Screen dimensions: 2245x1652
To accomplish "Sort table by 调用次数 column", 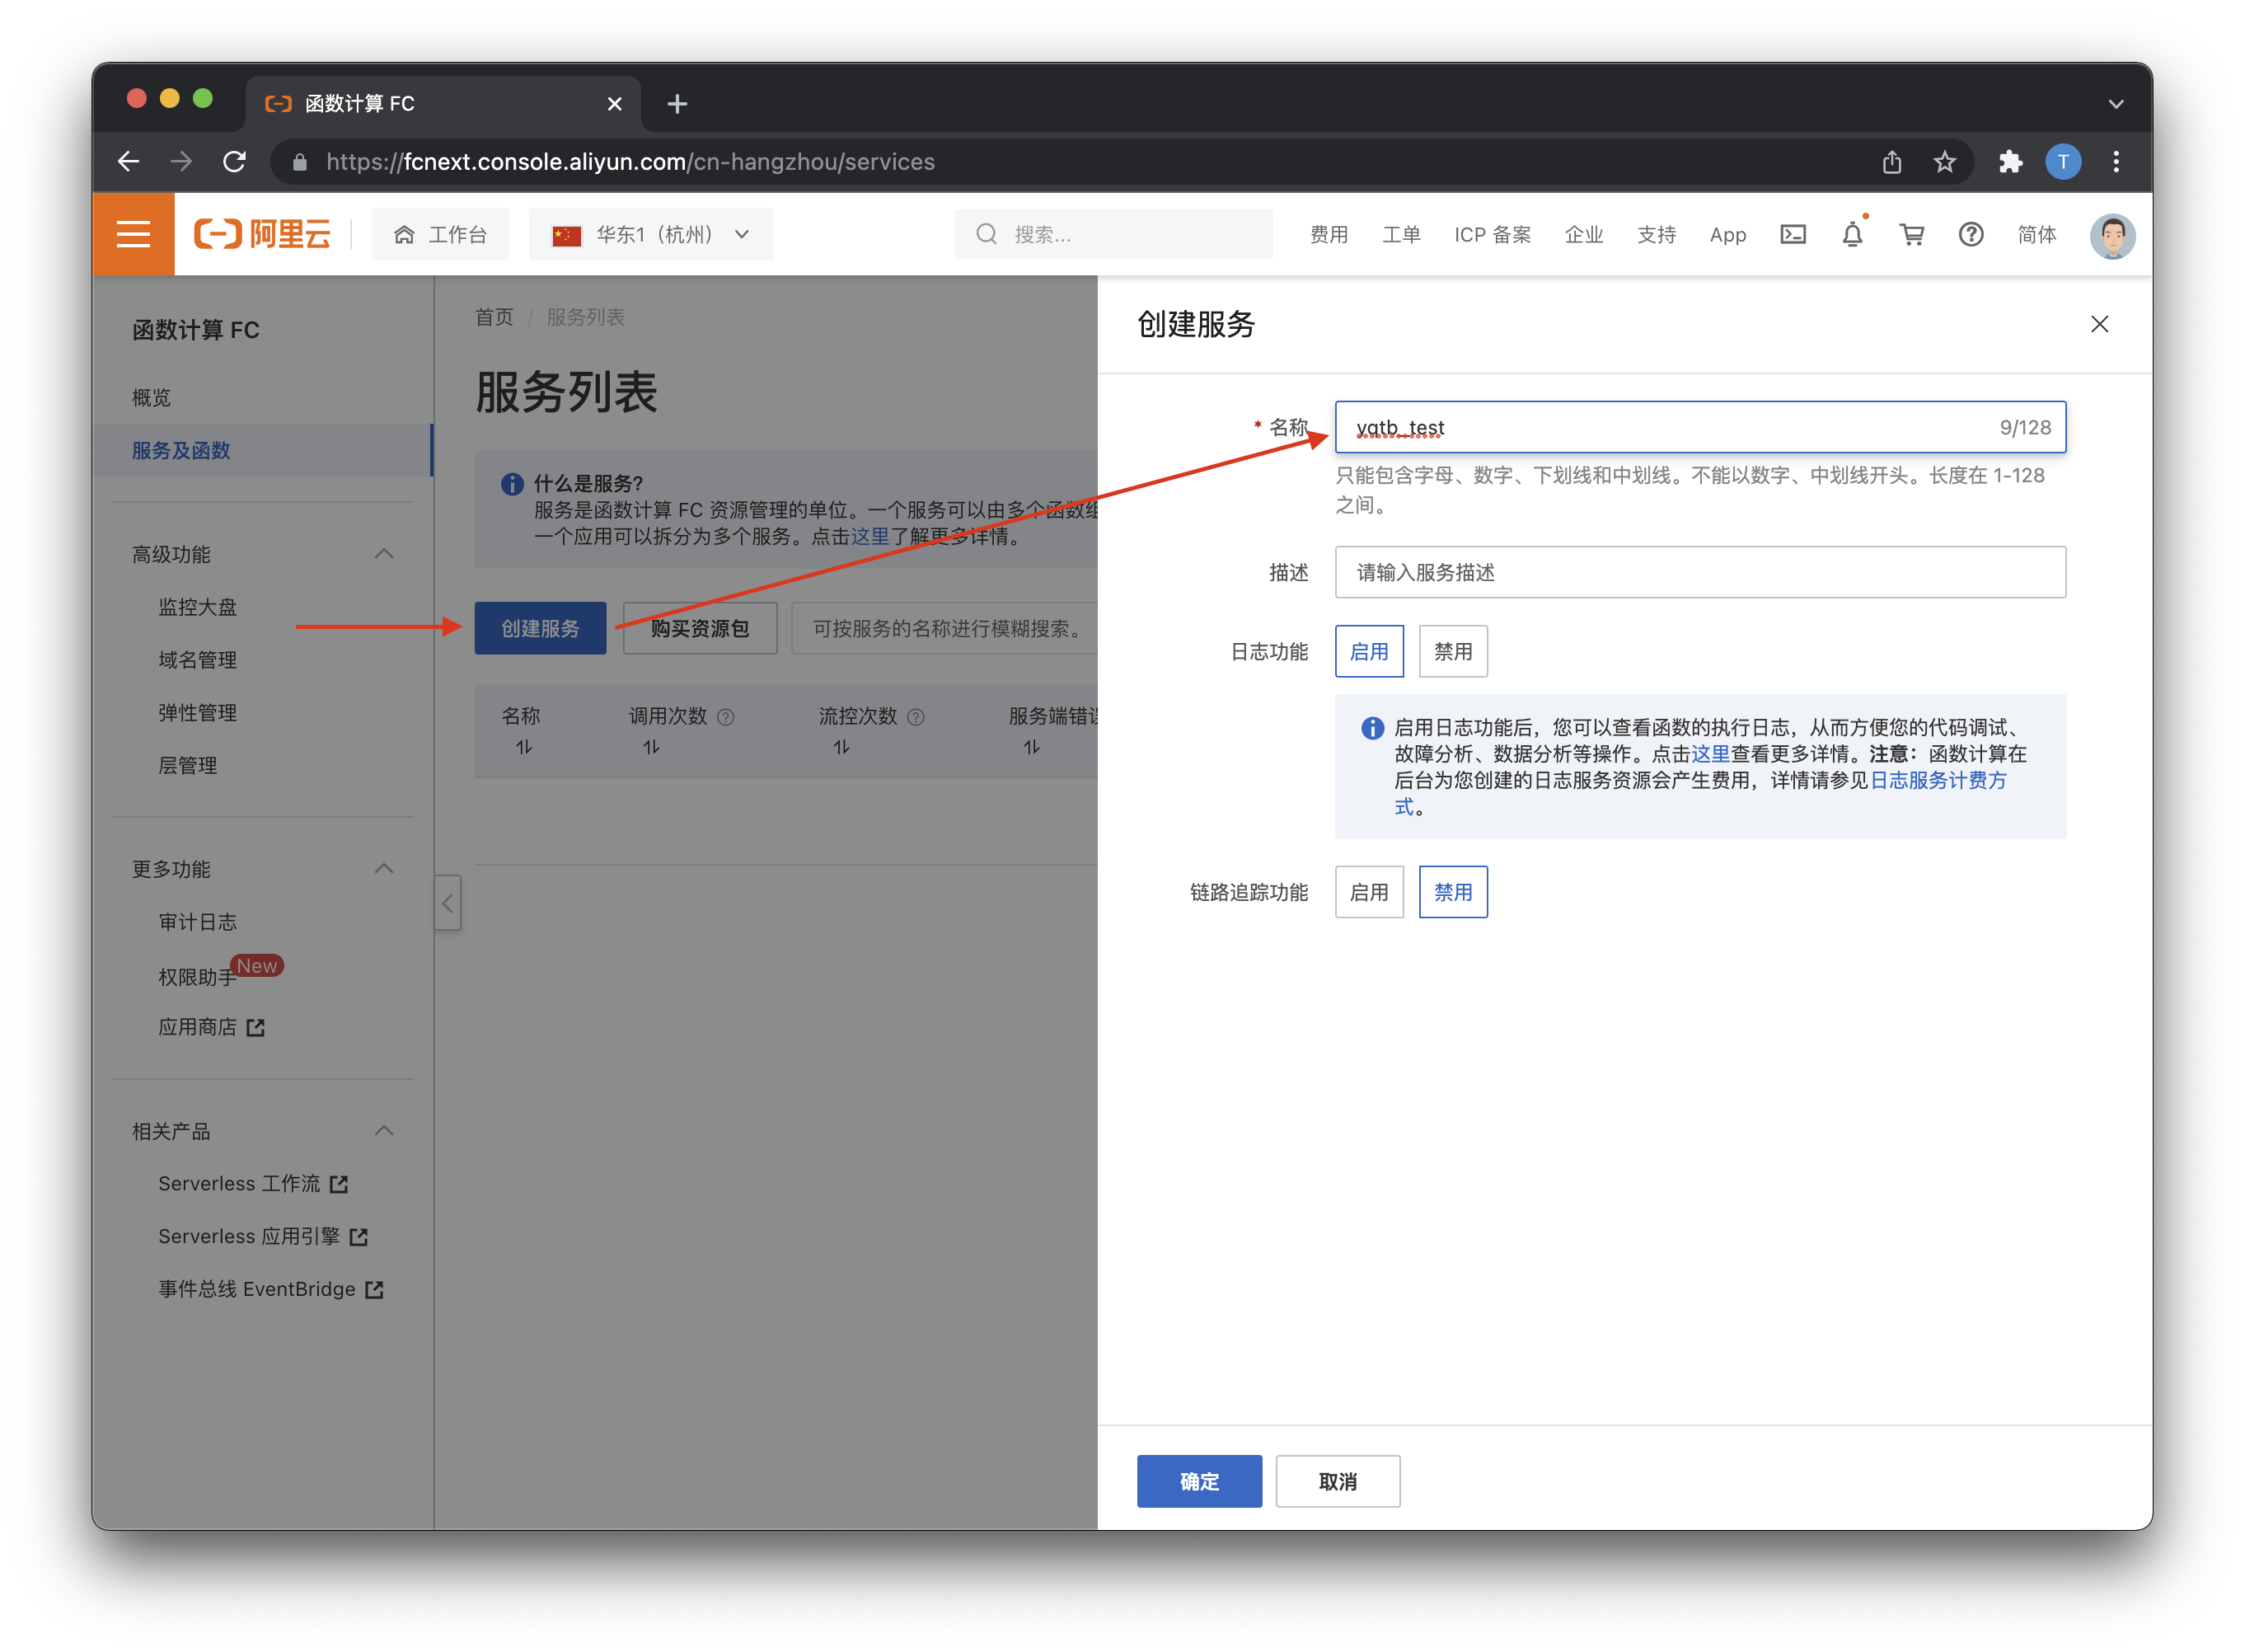I will pyautogui.click(x=651, y=747).
